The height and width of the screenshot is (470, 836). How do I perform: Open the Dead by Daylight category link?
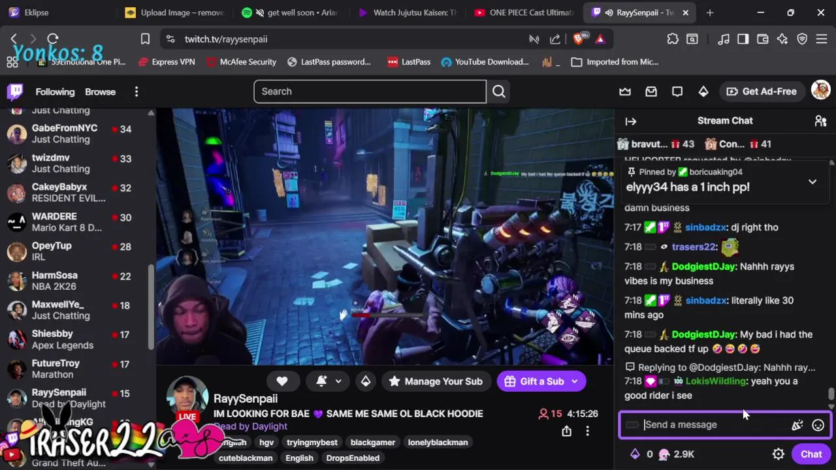click(251, 426)
